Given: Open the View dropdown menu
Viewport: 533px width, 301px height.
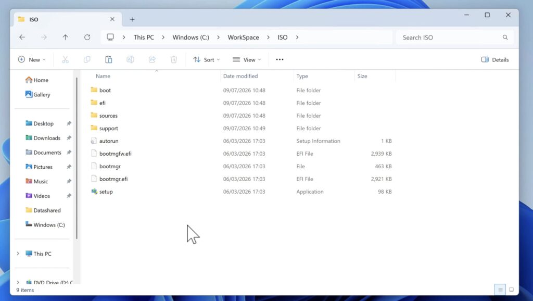Looking at the screenshot, I should (247, 59).
